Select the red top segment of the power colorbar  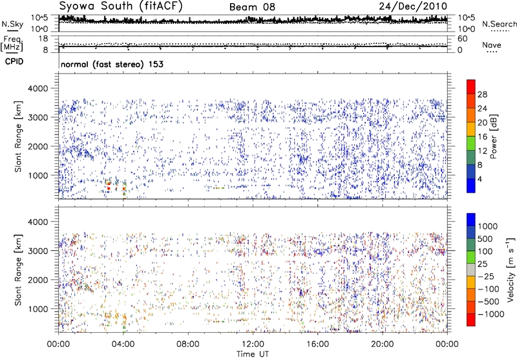471,87
